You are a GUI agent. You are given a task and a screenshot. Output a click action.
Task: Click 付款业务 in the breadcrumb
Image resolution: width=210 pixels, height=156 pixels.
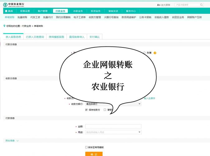26,26
